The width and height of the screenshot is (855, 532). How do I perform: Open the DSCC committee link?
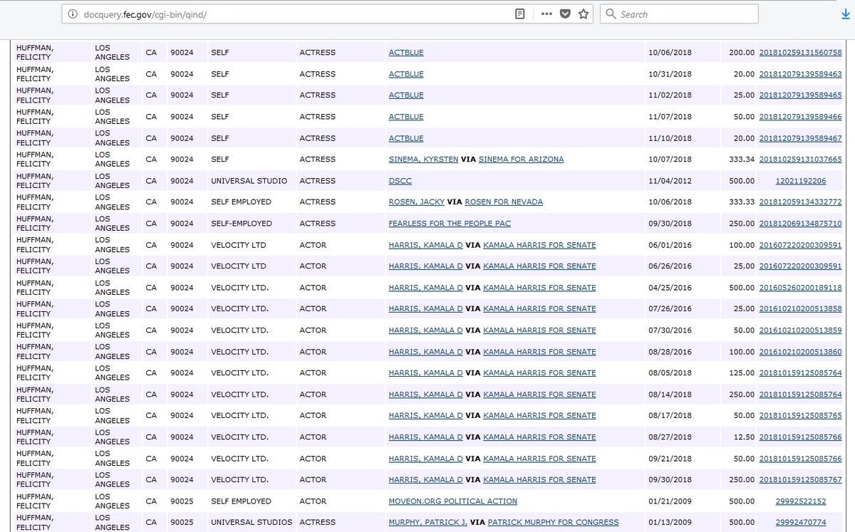tap(400, 181)
